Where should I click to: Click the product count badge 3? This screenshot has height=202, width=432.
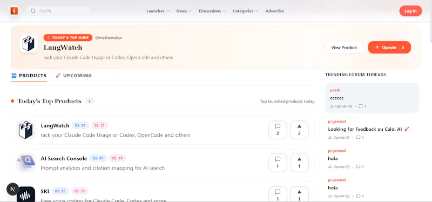pyautogui.click(x=89, y=101)
